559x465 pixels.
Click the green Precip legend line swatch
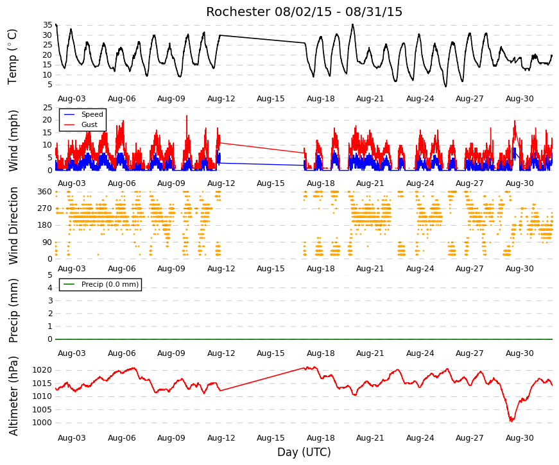coord(69,284)
